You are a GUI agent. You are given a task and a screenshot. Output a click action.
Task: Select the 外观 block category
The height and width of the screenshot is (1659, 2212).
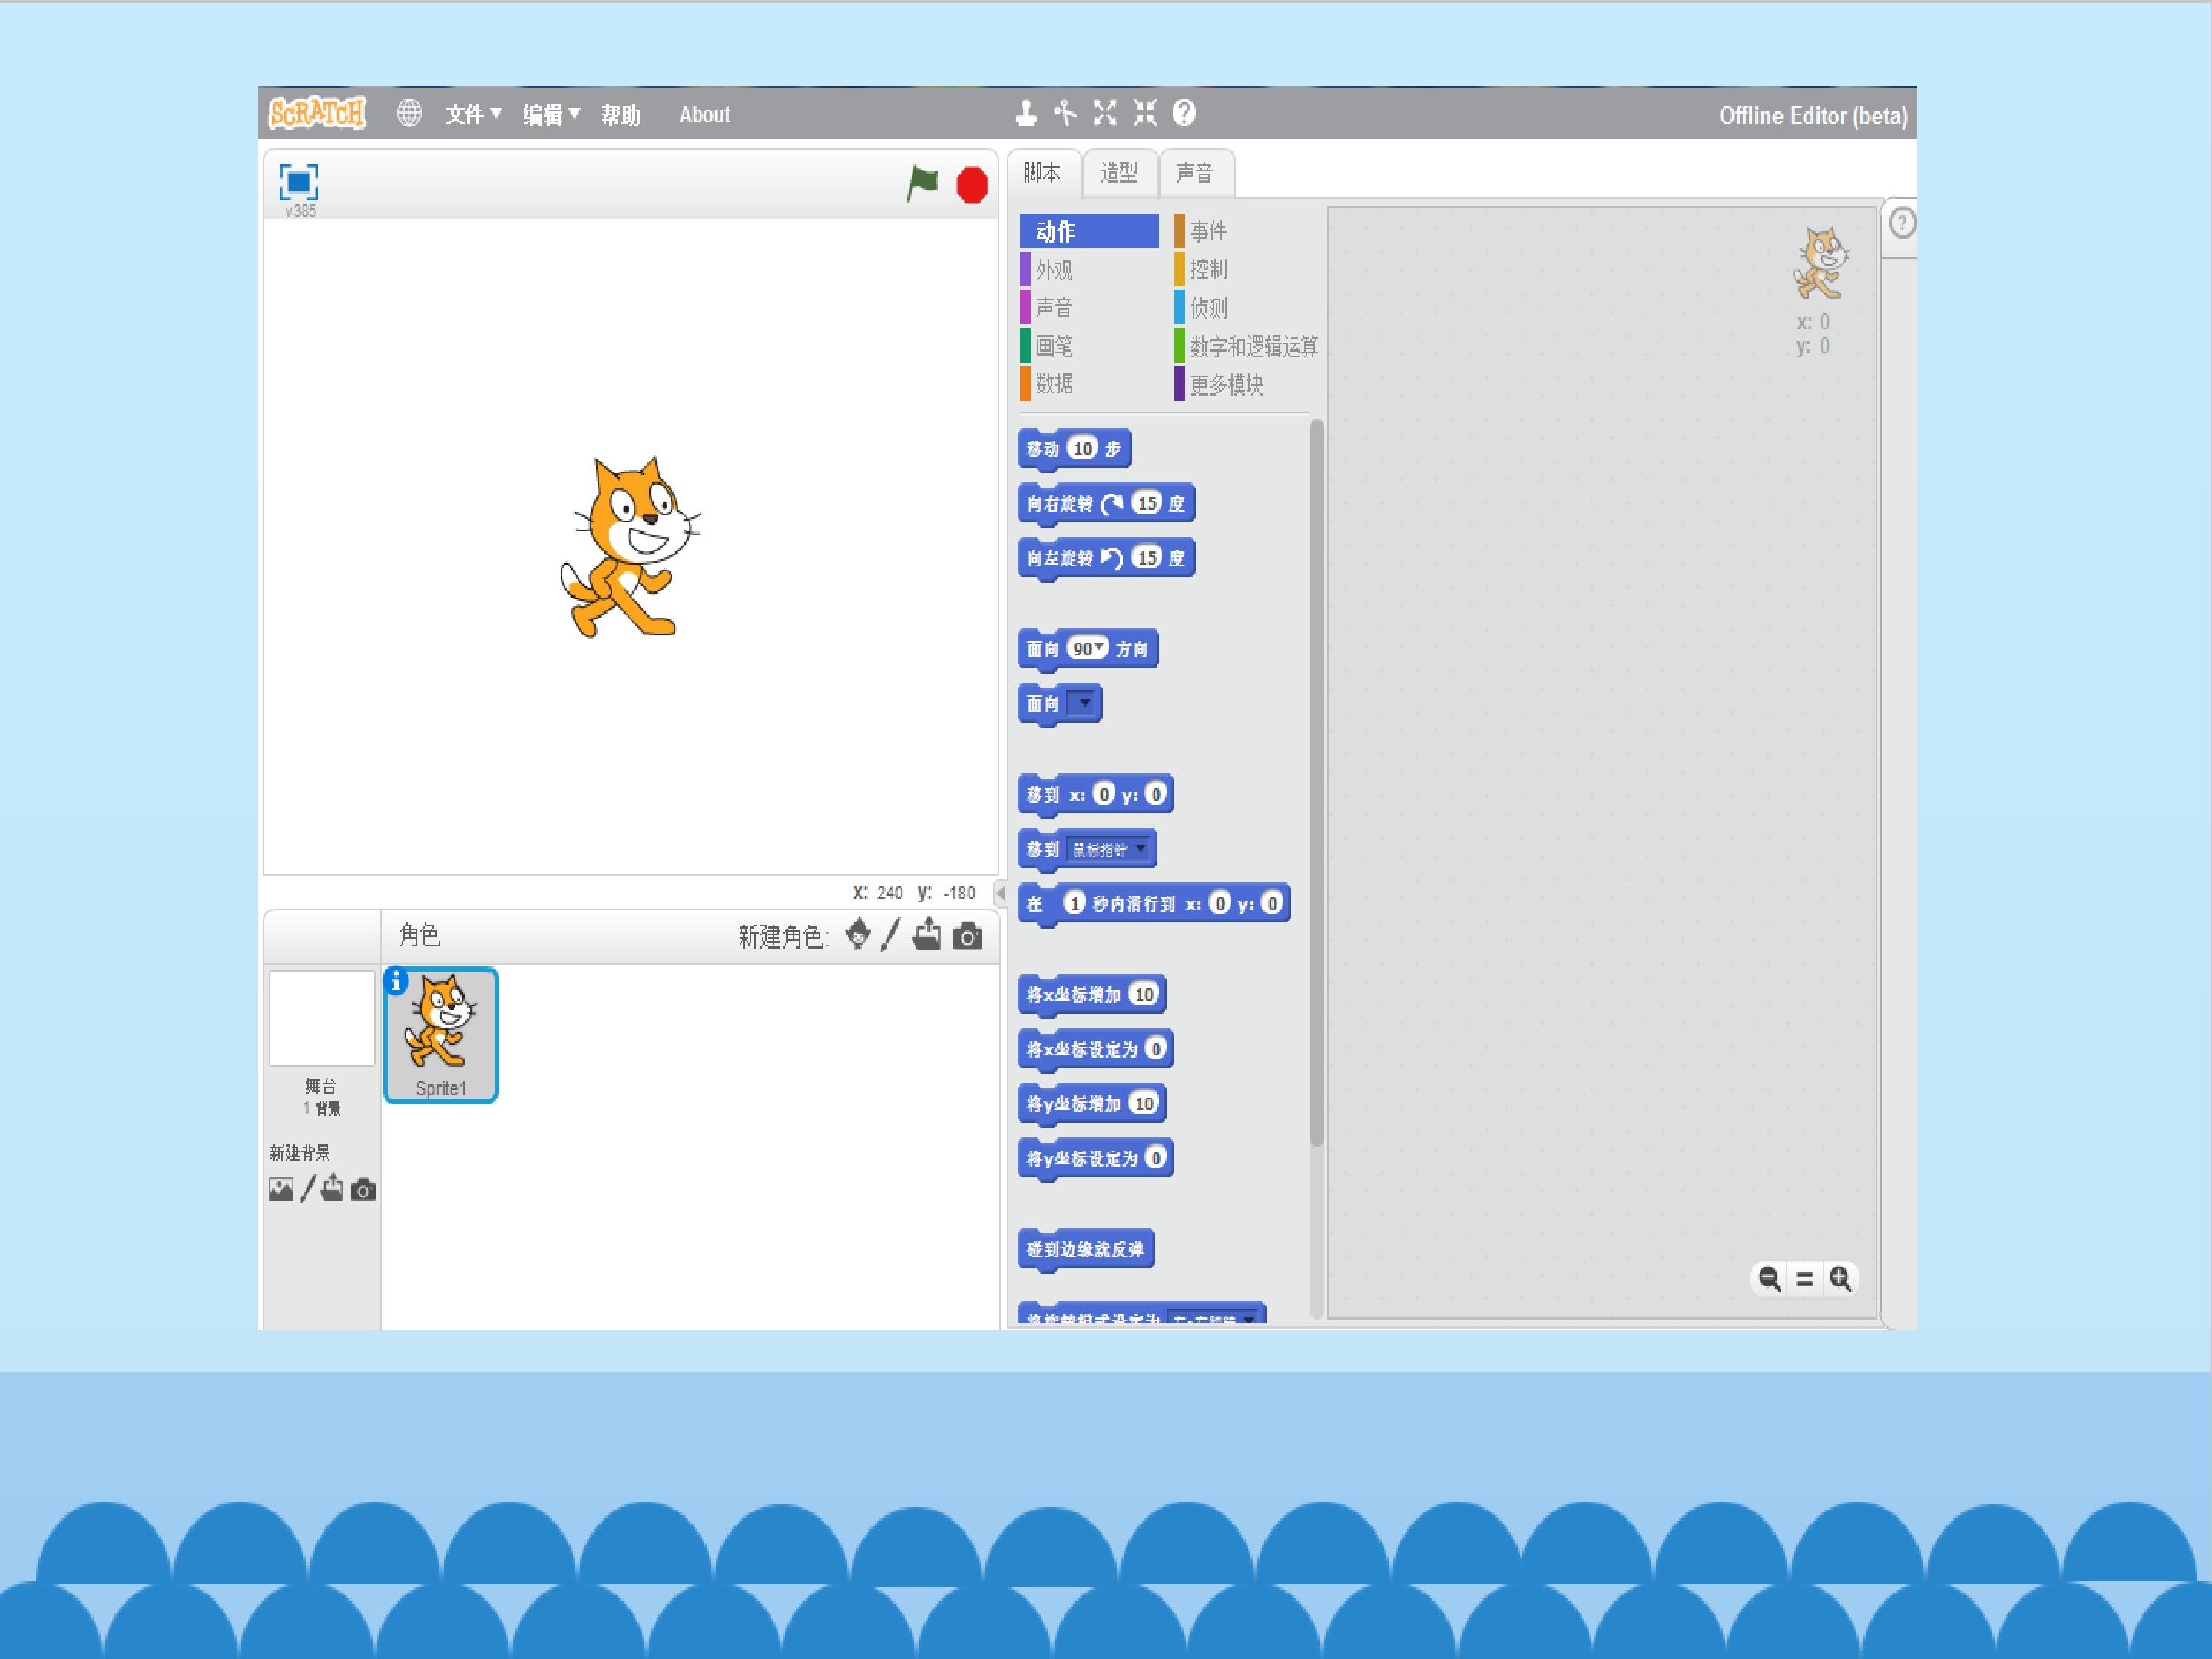(1054, 270)
